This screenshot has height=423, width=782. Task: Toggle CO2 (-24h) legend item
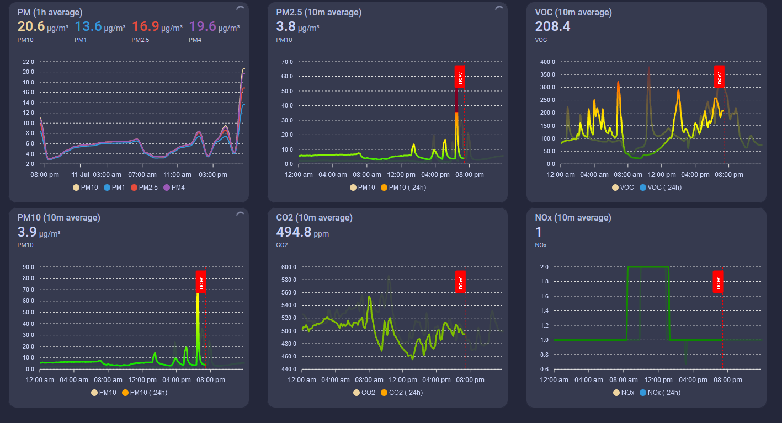coord(401,393)
